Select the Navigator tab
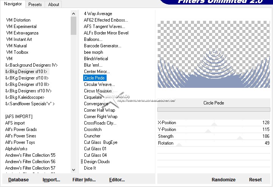The height and width of the screenshot is (187, 273). click(x=13, y=4)
